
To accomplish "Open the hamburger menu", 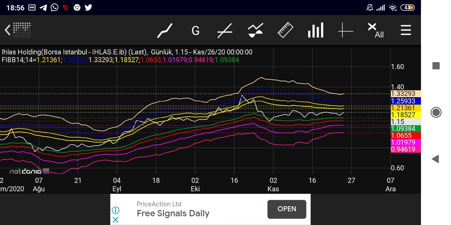I will click(406, 30).
